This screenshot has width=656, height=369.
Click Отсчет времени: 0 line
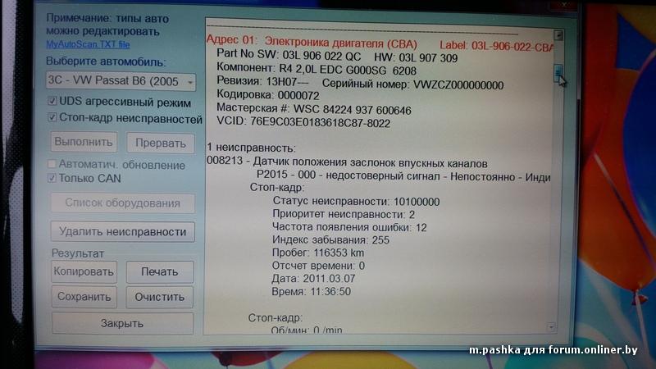coord(318,266)
